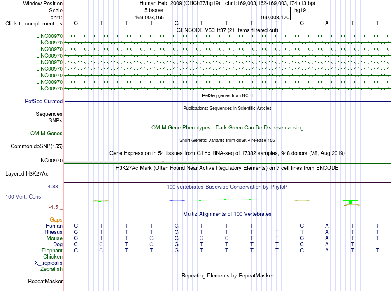Click the gray G mismatch in the Mouse row
391x291 pixels.
[x=151, y=238]
